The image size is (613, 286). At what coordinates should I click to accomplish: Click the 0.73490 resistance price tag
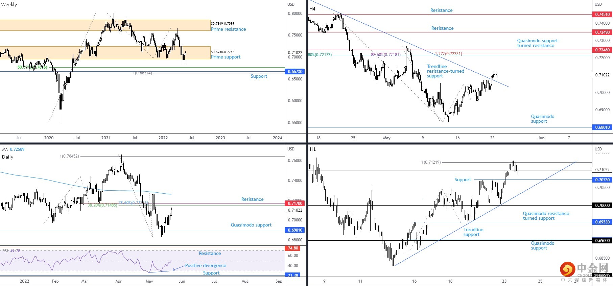coord(602,32)
